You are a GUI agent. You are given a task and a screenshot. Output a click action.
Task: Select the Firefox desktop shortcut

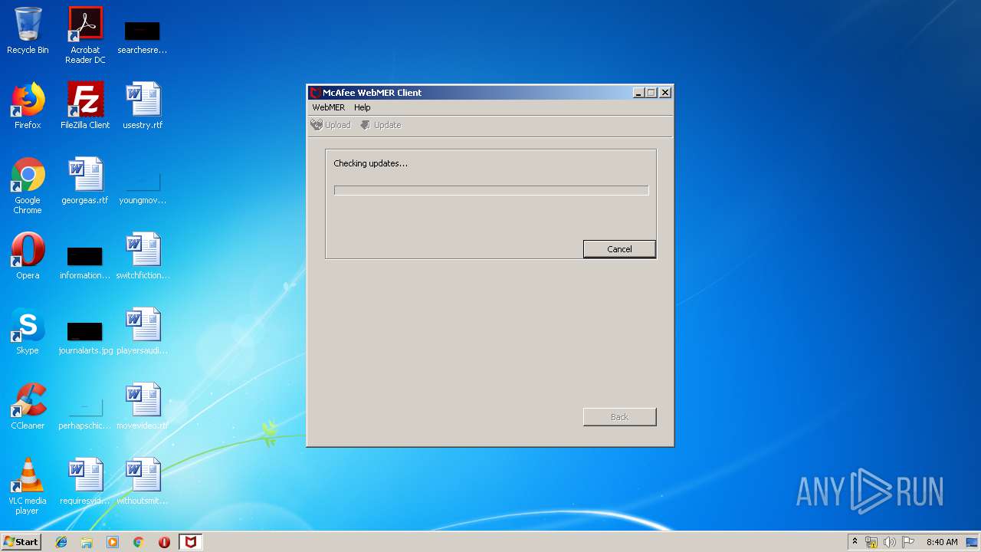tap(28, 106)
